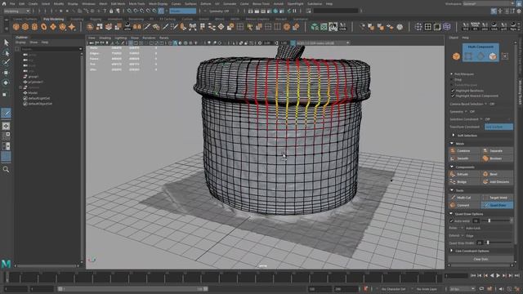Viewport: 523px width, 294px height.
Task: Toggle visibility of defaultObjectSet in Outliner
Action: [x=25, y=104]
